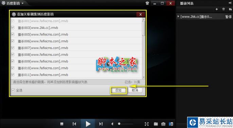
Task: Skip to next episode button
Action: [101, 124]
